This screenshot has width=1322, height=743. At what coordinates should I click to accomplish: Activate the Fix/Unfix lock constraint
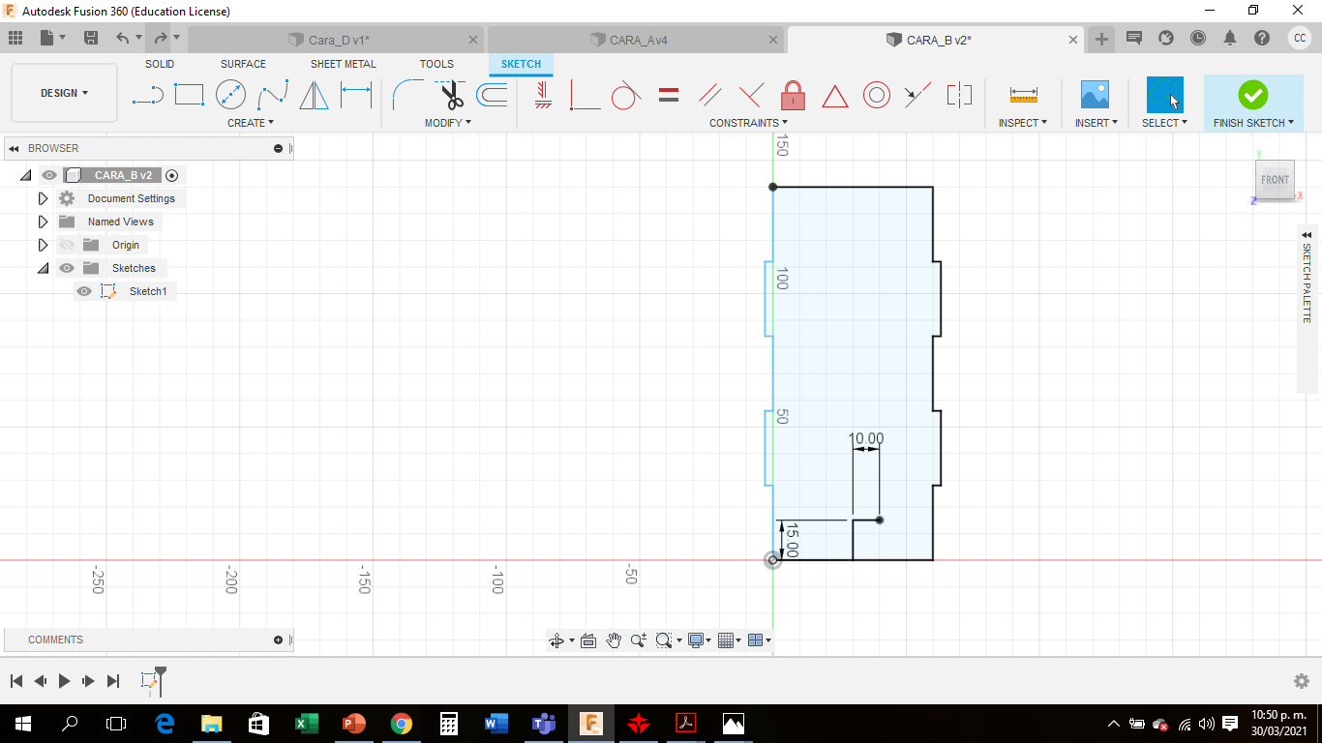coord(793,95)
